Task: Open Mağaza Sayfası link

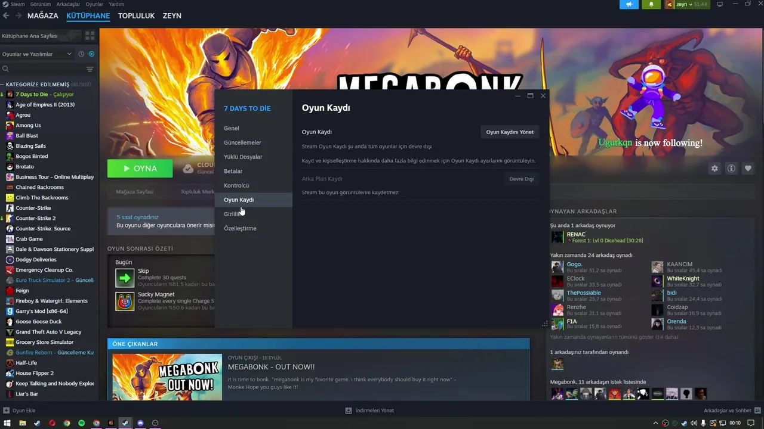Action: point(134,192)
